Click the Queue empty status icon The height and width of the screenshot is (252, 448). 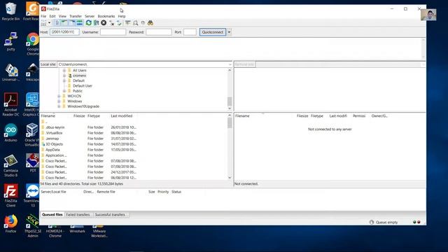pos(372,222)
